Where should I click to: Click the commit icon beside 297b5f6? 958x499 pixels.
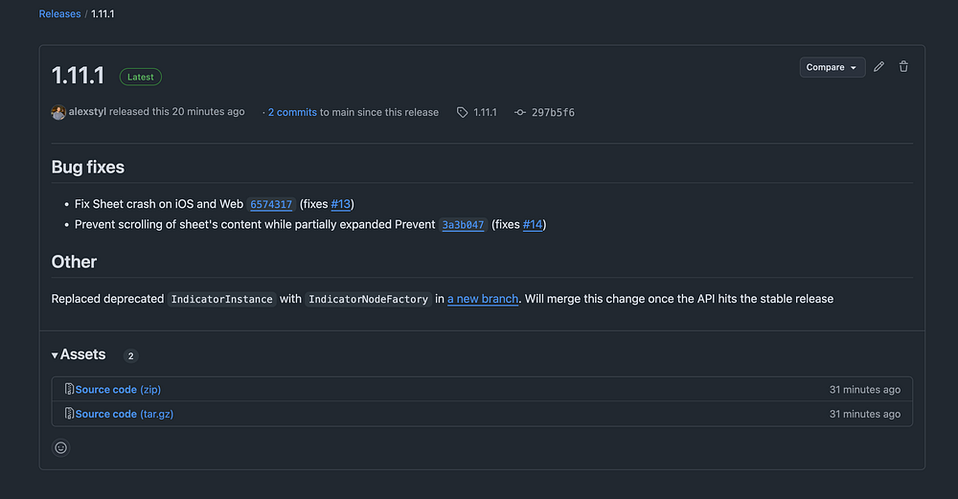(520, 112)
